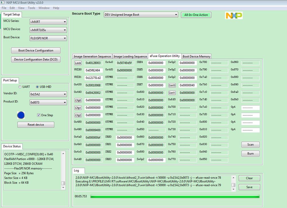Click the Log scroll up arrow
Viewport: 287px width, 208px height.
point(233,178)
